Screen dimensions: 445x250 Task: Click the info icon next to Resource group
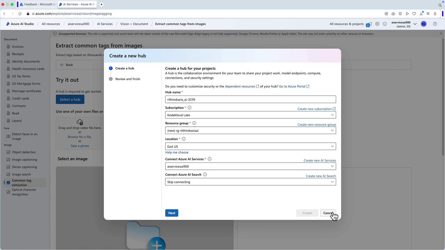pyautogui.click(x=194, y=123)
